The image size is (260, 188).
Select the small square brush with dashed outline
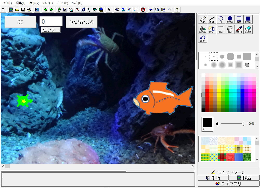[x=214, y=56]
